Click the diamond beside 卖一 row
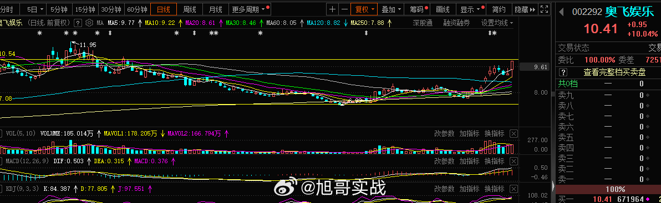Viewport: 661px width, 203px height. [x=648, y=179]
